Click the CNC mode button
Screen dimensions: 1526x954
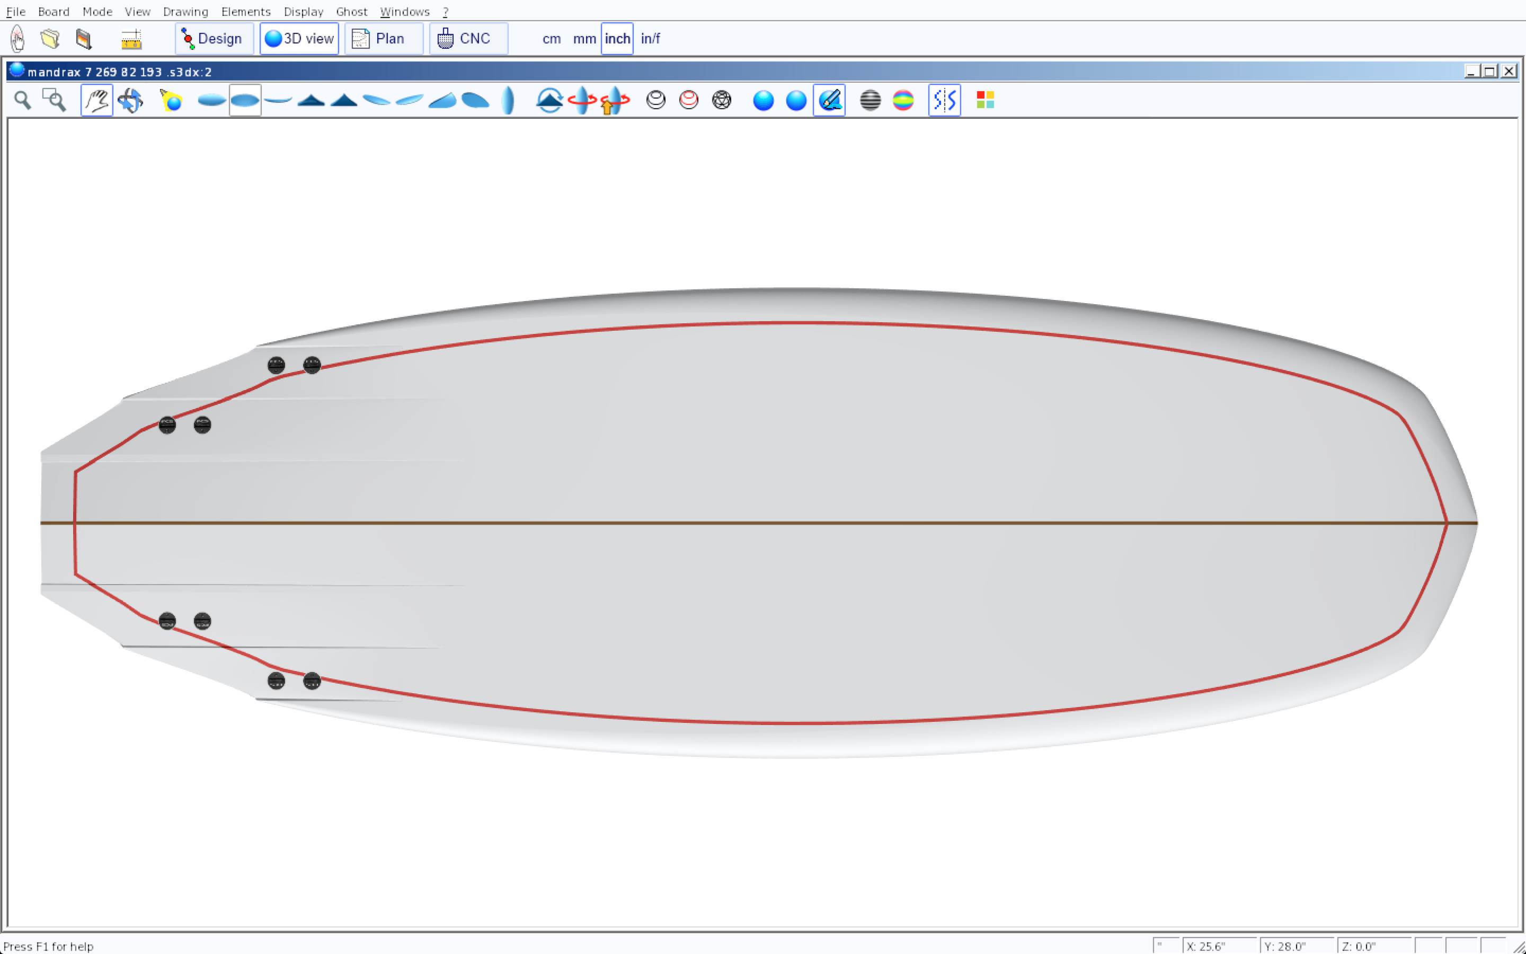click(468, 39)
